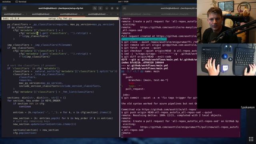
Task: Open the onigurumacffi pull/new GitHub URL
Action: (180, 128)
